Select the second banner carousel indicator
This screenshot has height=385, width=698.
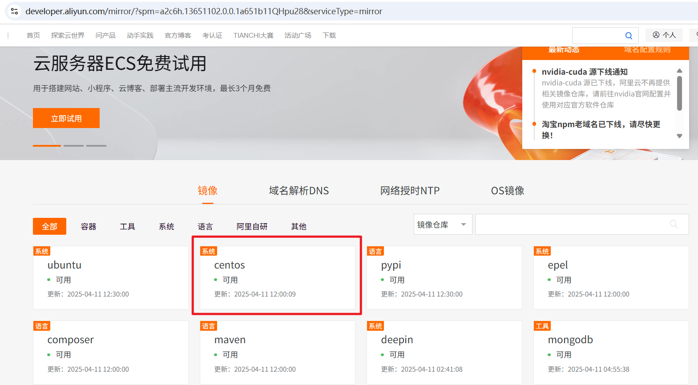coord(73,145)
